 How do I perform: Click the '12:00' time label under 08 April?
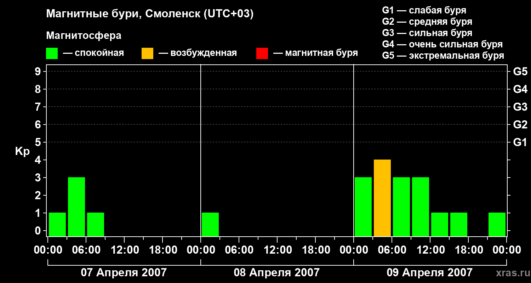[277, 250]
